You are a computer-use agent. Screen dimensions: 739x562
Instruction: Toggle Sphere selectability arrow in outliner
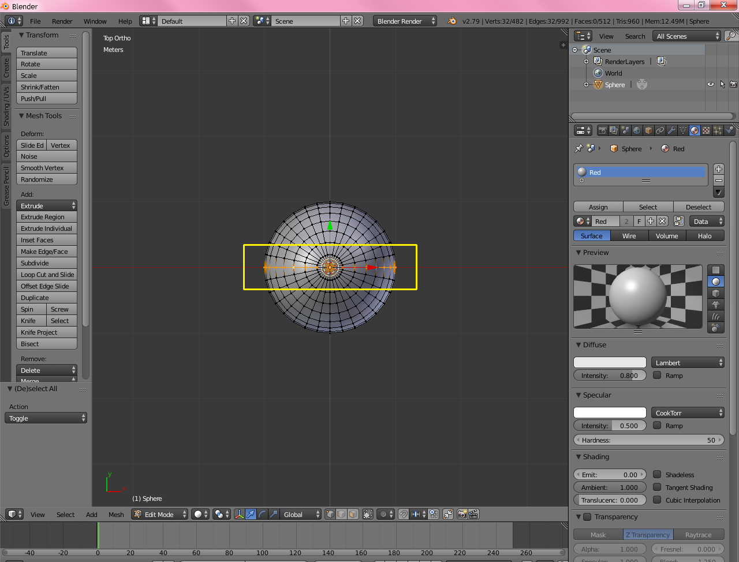click(x=722, y=84)
